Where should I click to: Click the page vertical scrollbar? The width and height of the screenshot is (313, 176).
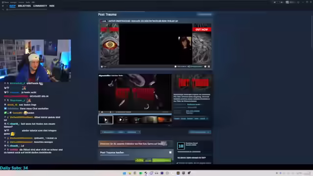pyautogui.click(x=312, y=30)
